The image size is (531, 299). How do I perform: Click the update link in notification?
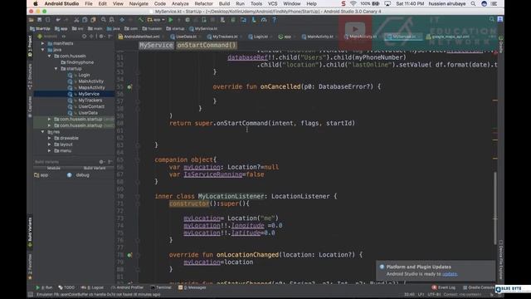click(x=450, y=274)
